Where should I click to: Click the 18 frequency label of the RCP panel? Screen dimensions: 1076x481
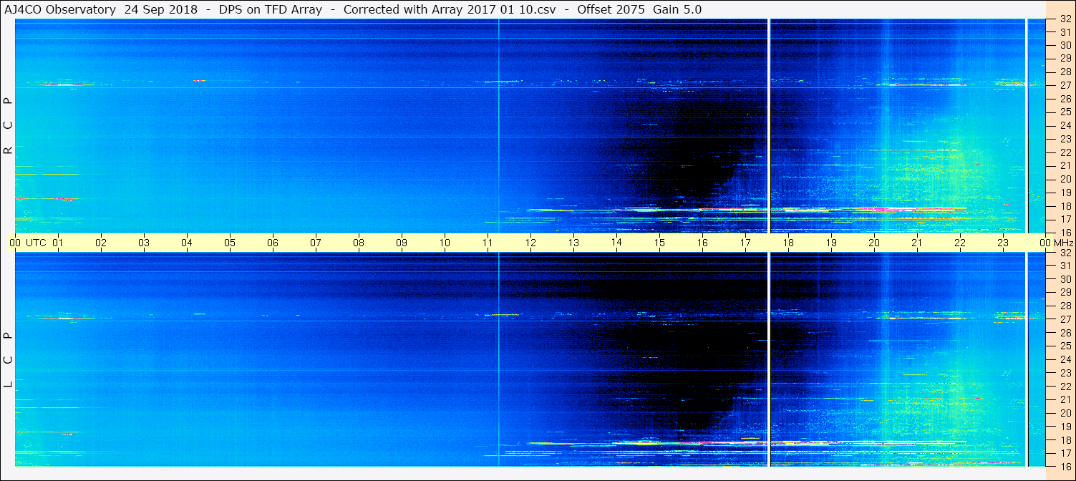[x=1065, y=205]
